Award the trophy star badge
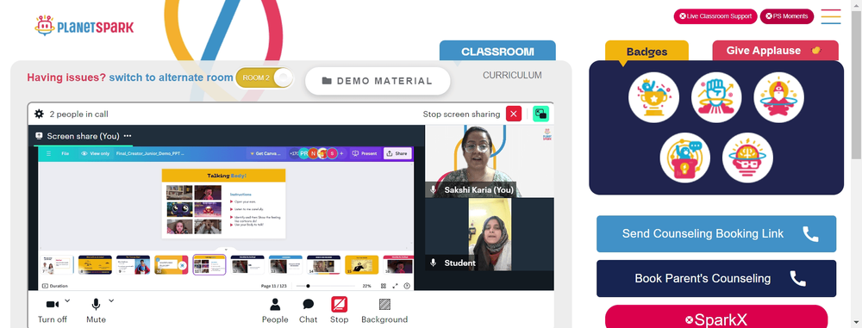The width and height of the screenshot is (862, 328). click(653, 97)
